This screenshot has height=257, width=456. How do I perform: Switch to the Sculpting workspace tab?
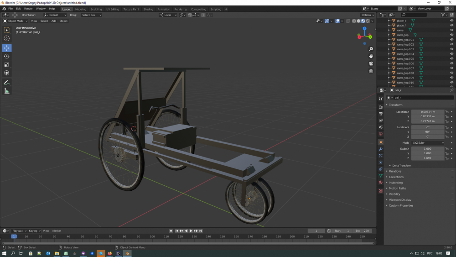(96, 9)
